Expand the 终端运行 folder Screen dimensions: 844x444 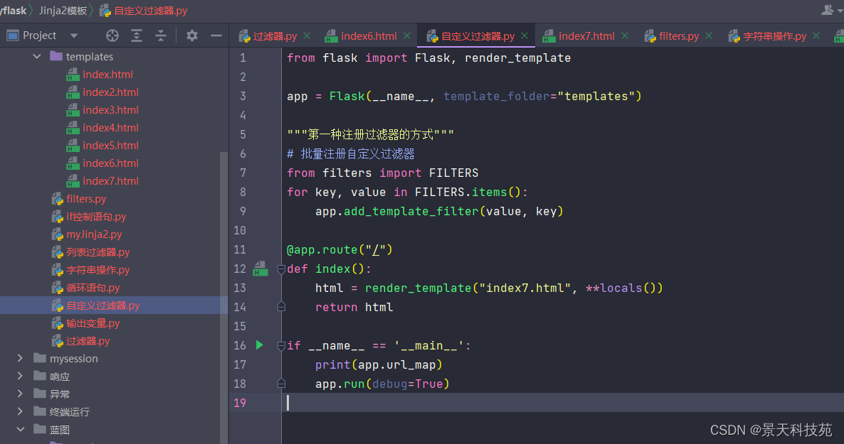[x=21, y=411]
